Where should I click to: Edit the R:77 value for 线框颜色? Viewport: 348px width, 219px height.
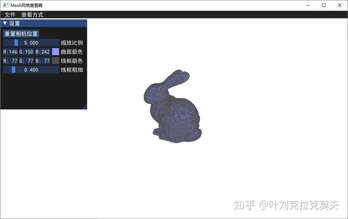10,61
